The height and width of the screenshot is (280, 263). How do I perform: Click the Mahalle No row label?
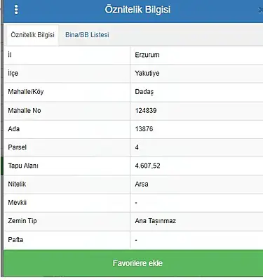point(25,110)
